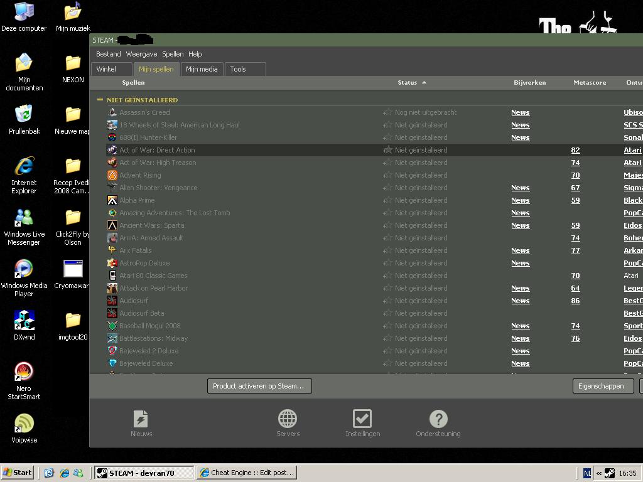This screenshot has height=482, width=643.
Task: Sort by the Metascore column header
Action: click(x=589, y=82)
